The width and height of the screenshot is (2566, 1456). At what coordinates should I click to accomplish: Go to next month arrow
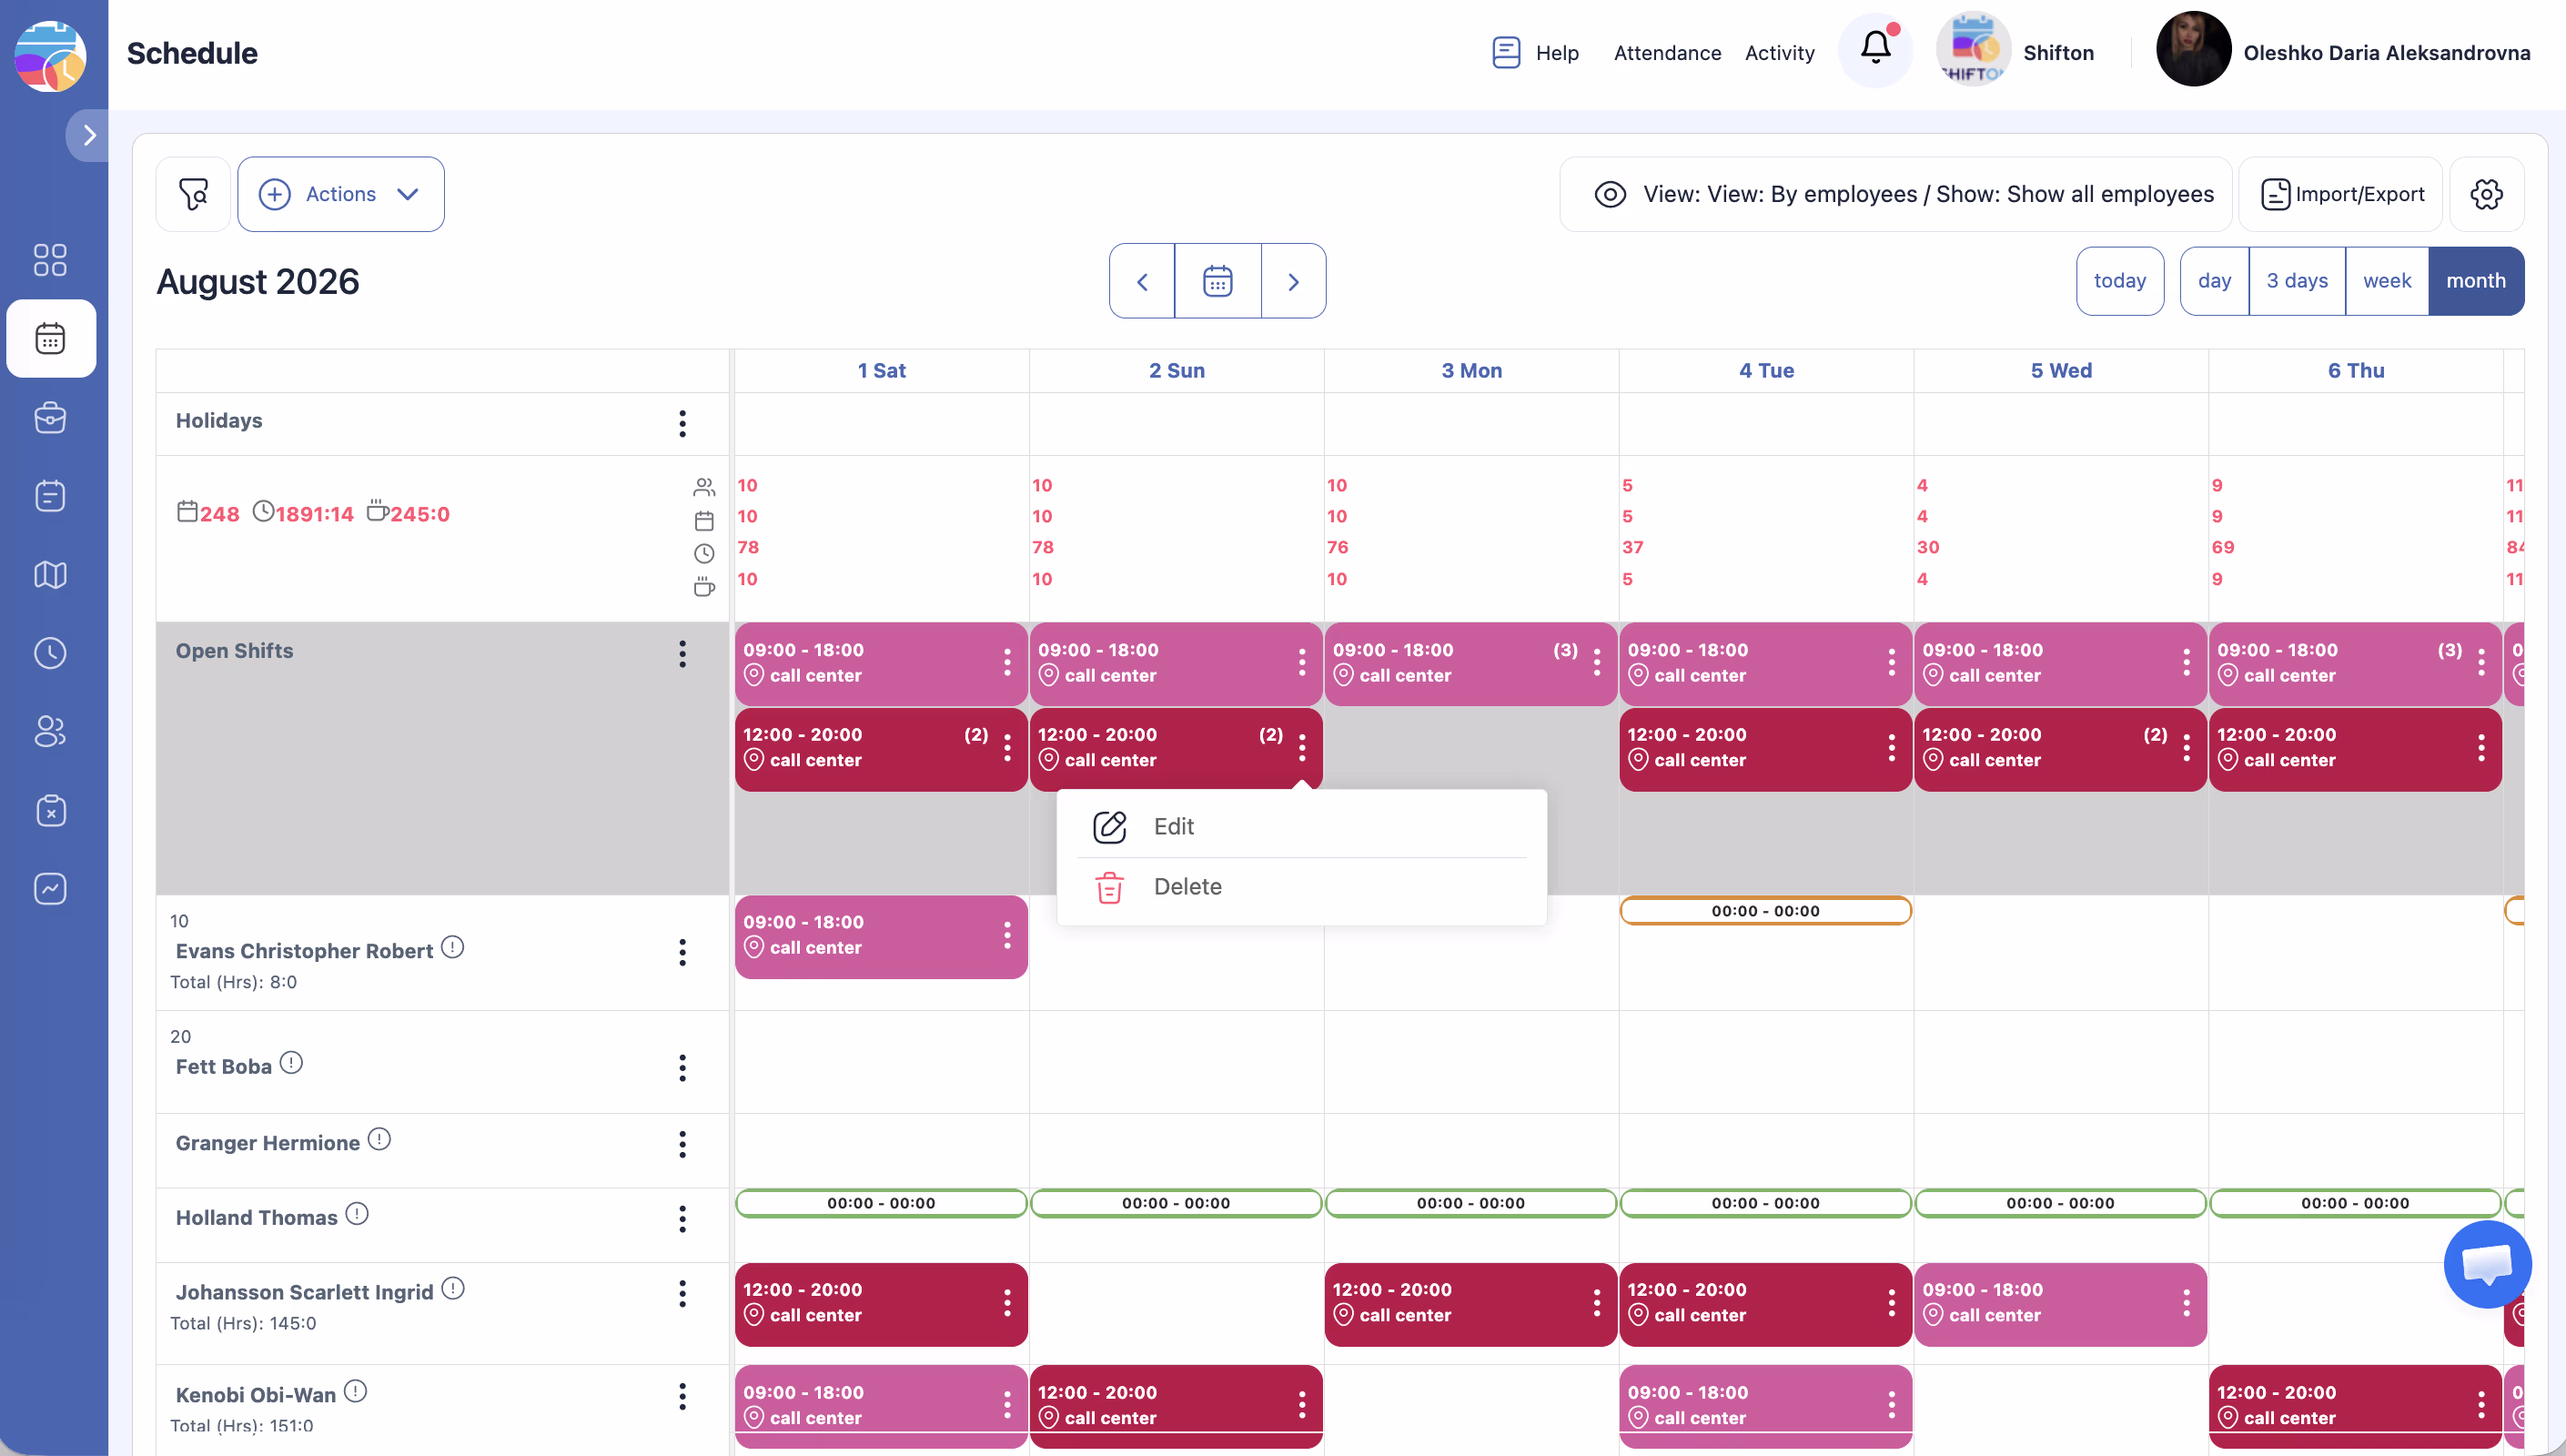[x=1292, y=281]
